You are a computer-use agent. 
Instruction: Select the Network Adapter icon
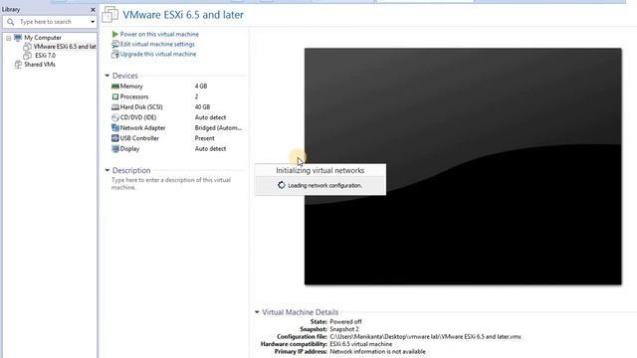click(x=115, y=128)
